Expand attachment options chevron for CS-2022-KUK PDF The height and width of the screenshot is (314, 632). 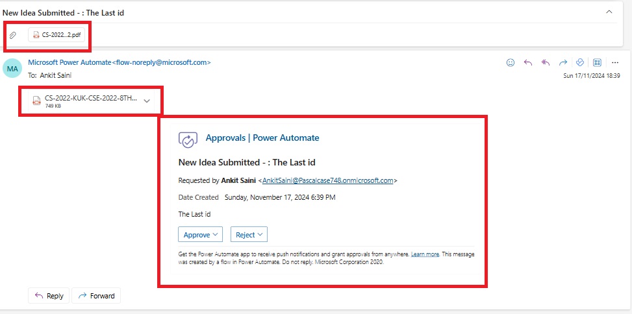(x=147, y=101)
